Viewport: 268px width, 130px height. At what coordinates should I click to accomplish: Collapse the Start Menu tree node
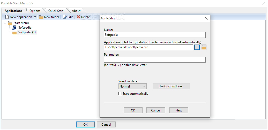[5, 23]
